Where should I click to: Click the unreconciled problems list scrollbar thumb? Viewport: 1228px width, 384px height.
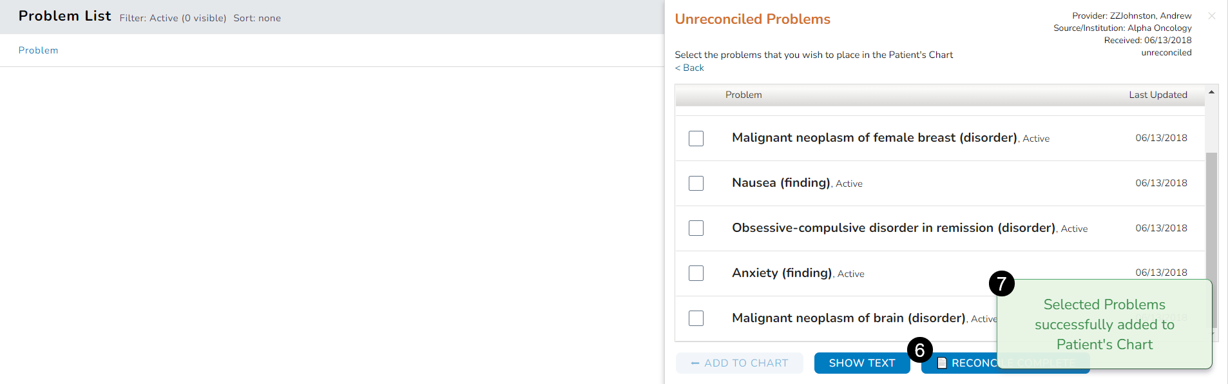point(1211,238)
